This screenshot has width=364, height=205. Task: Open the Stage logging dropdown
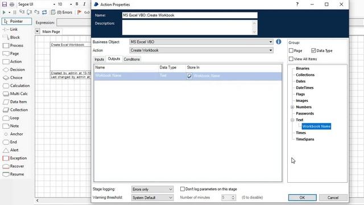[x=152, y=189]
